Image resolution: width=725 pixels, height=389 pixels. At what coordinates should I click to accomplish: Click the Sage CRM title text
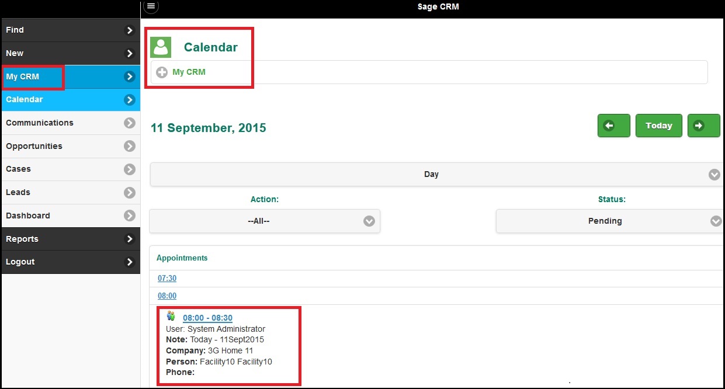(438, 7)
